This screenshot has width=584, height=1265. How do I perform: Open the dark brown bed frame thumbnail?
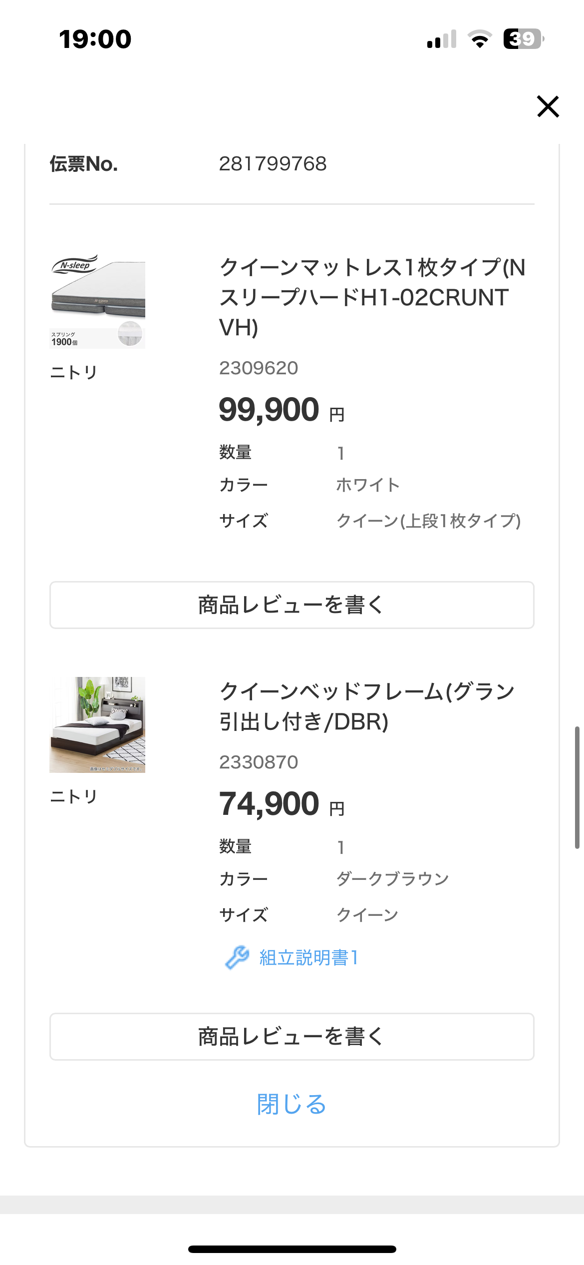pos(98,724)
